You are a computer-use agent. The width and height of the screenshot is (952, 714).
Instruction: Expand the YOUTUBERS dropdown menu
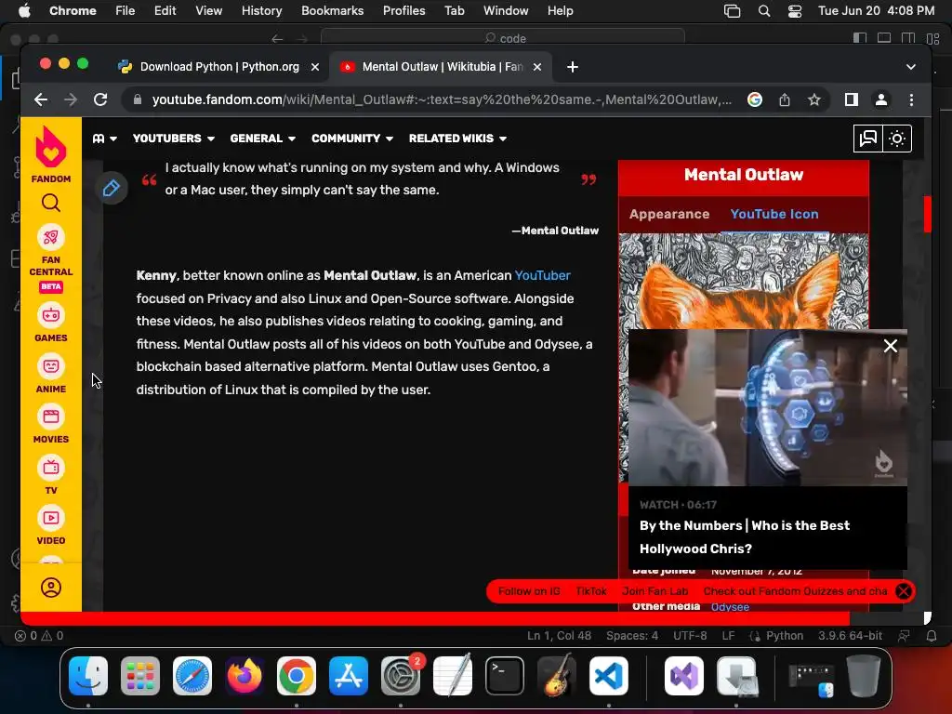click(x=174, y=139)
